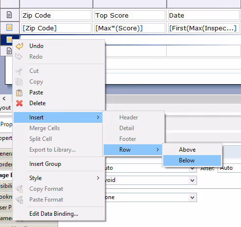Open Edit Data Binding dialog

point(54,214)
